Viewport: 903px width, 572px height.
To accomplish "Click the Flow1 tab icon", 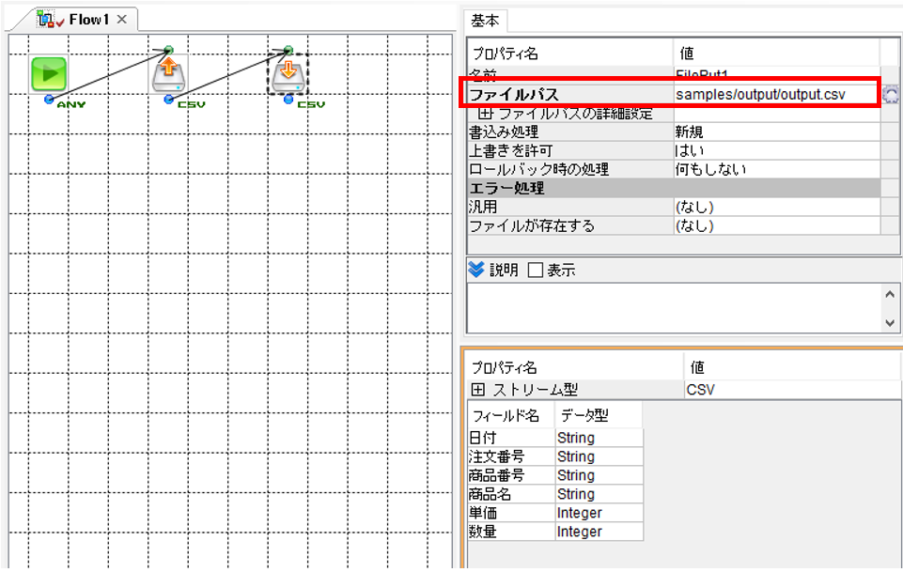I will (45, 19).
